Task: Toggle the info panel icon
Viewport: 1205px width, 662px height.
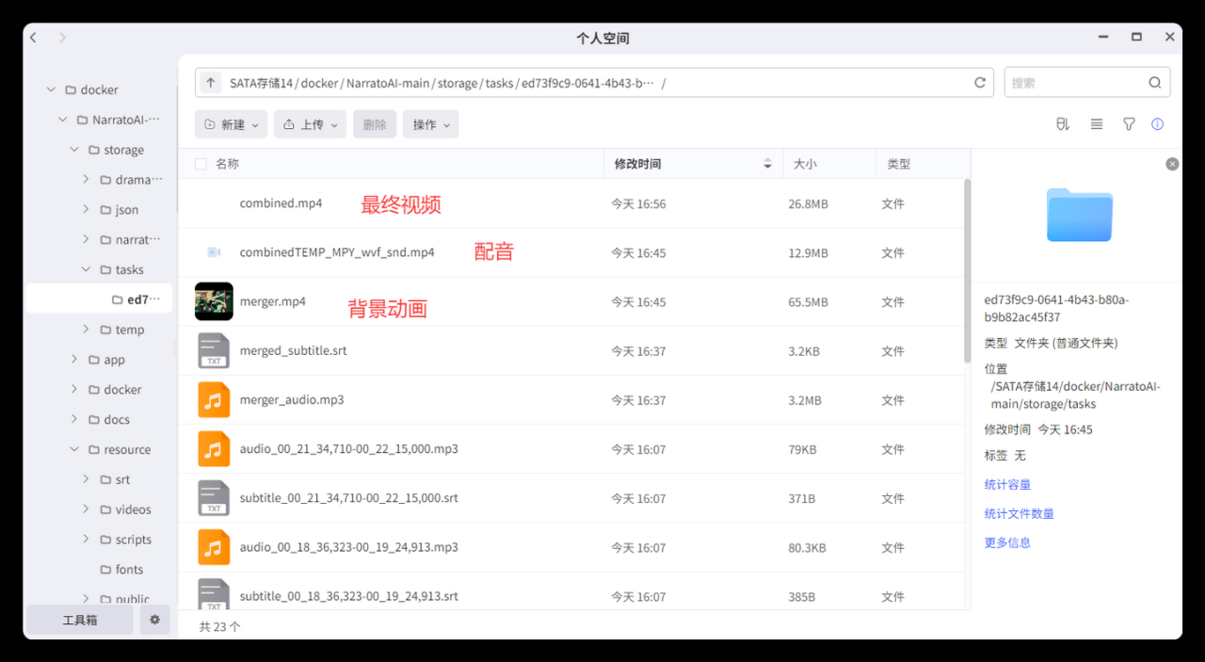Action: [1158, 124]
